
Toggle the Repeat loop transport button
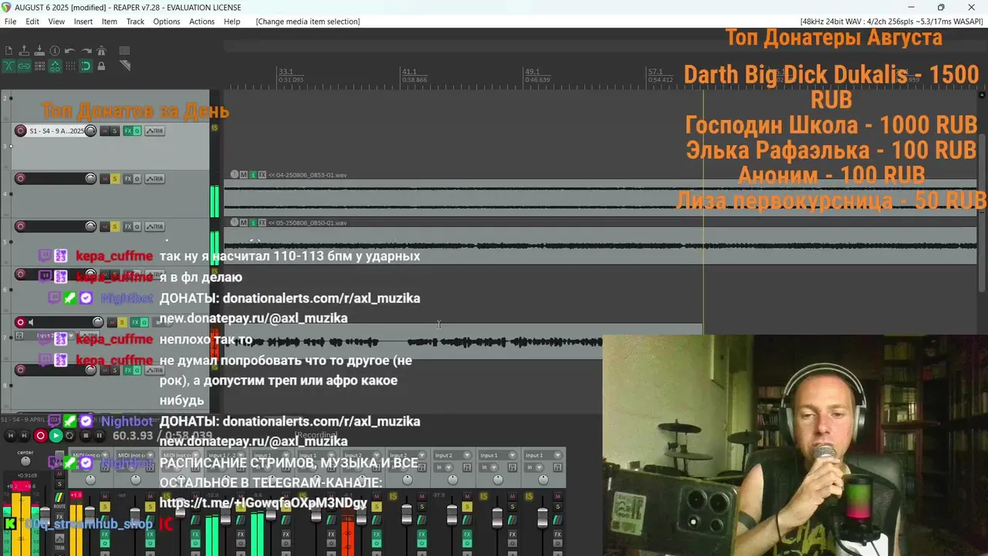click(x=69, y=436)
